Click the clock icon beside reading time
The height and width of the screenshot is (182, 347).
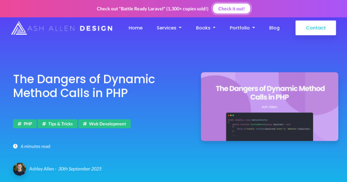[x=15, y=146]
